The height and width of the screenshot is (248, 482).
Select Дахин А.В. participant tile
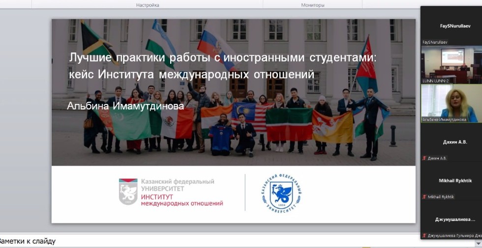451,142
